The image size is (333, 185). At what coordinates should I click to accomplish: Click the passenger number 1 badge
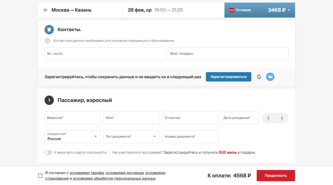[x=49, y=100]
